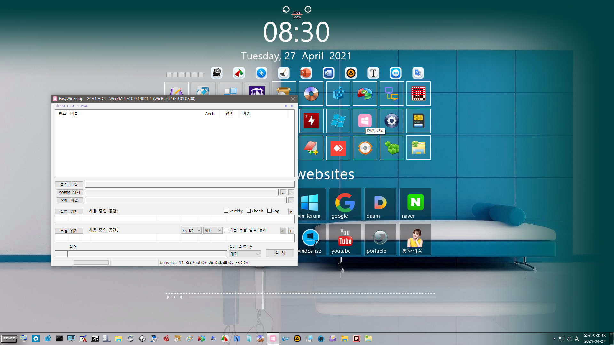Click the 설치 파일 path input field
The image size is (614, 345).
pyautogui.click(x=190, y=184)
